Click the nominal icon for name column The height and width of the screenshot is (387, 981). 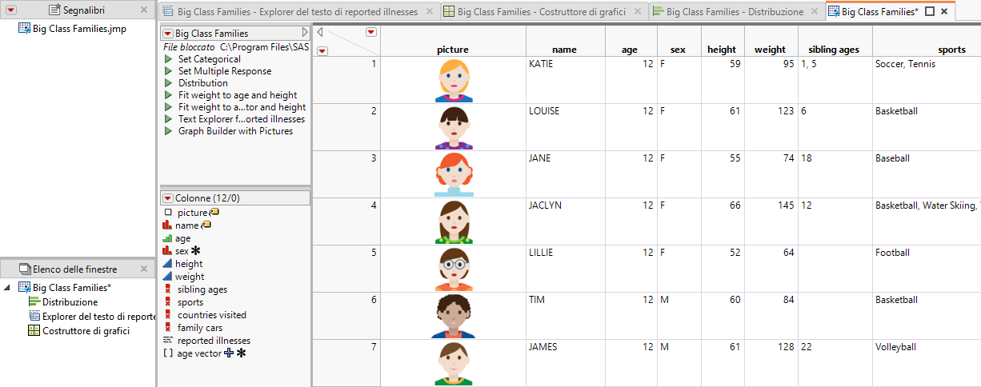point(167,225)
